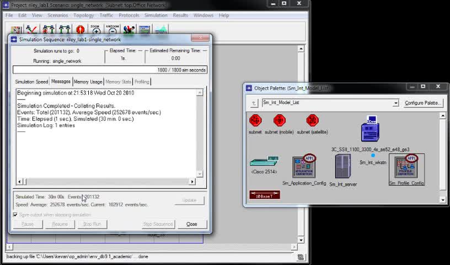Click 'Simulation Log: 1 entries' message line
The image size is (450, 265).
(46, 125)
